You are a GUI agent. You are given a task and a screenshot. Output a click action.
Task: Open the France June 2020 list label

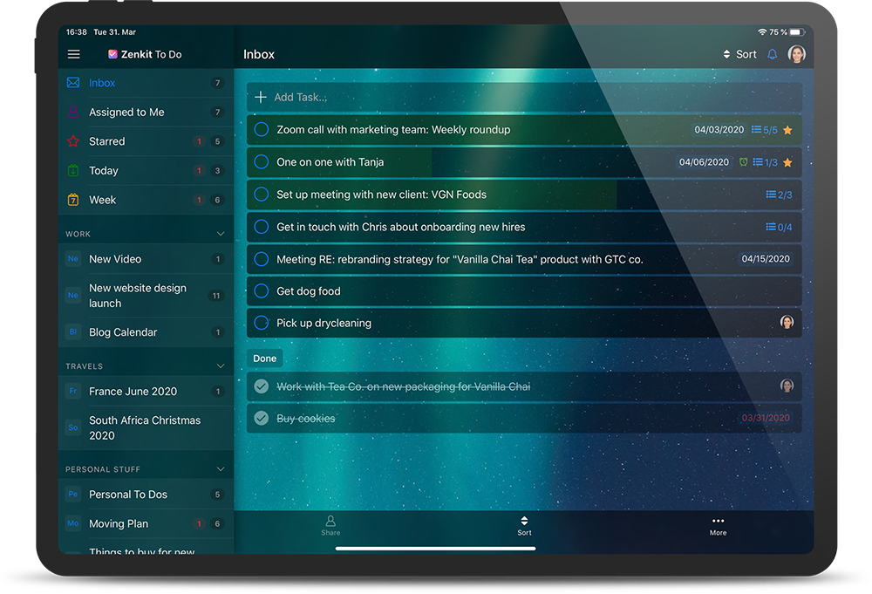pyautogui.click(x=133, y=392)
